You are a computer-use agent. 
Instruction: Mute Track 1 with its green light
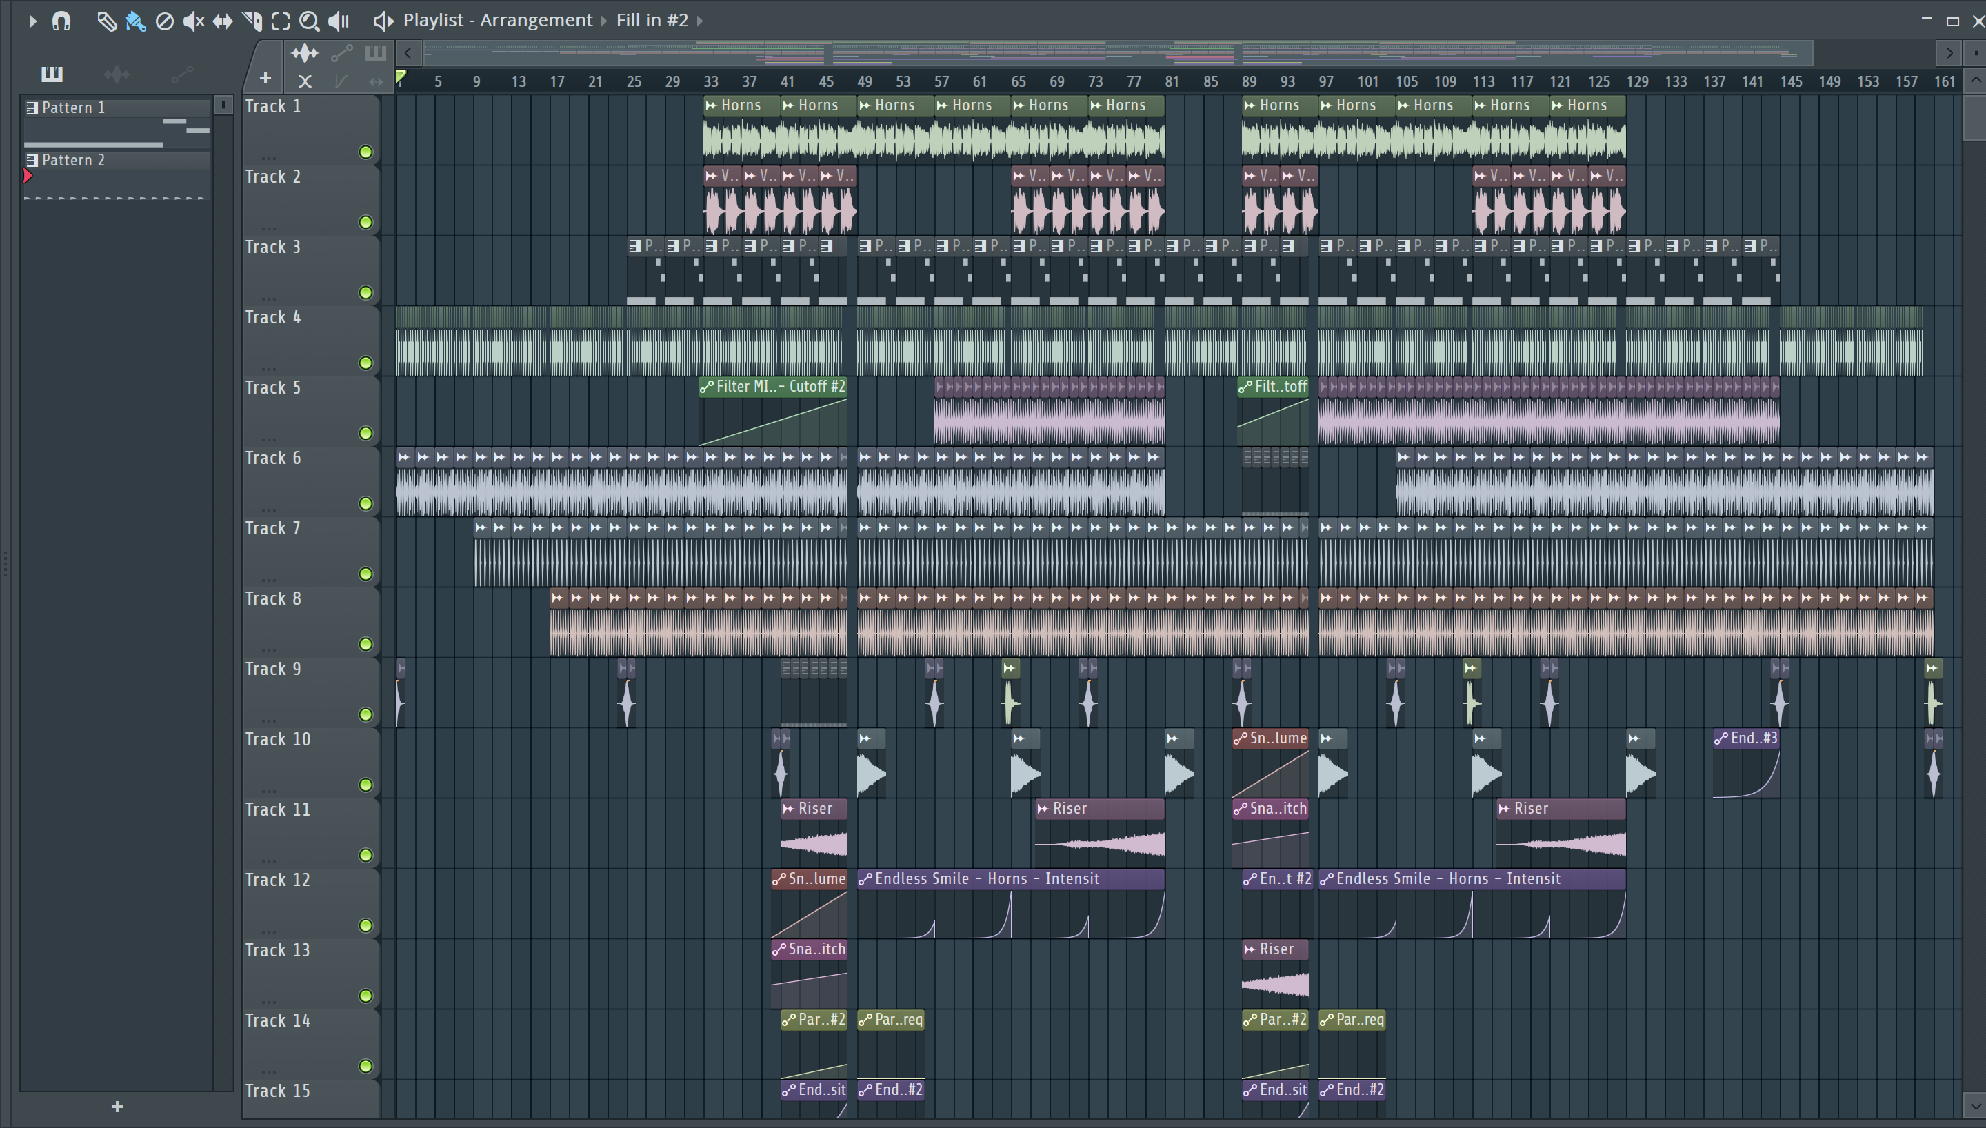(x=365, y=152)
